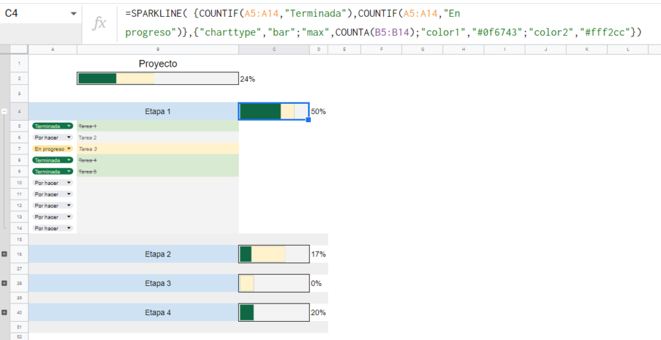Image resolution: width=661 pixels, height=340 pixels.
Task: Select the Etapa 2 header cell
Action: tap(158, 254)
